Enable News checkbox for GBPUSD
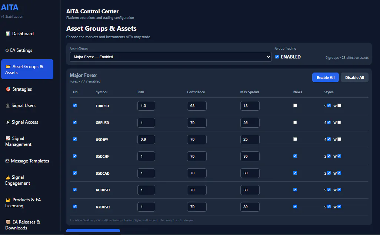Viewport: 380px width, 235px height. click(295, 122)
